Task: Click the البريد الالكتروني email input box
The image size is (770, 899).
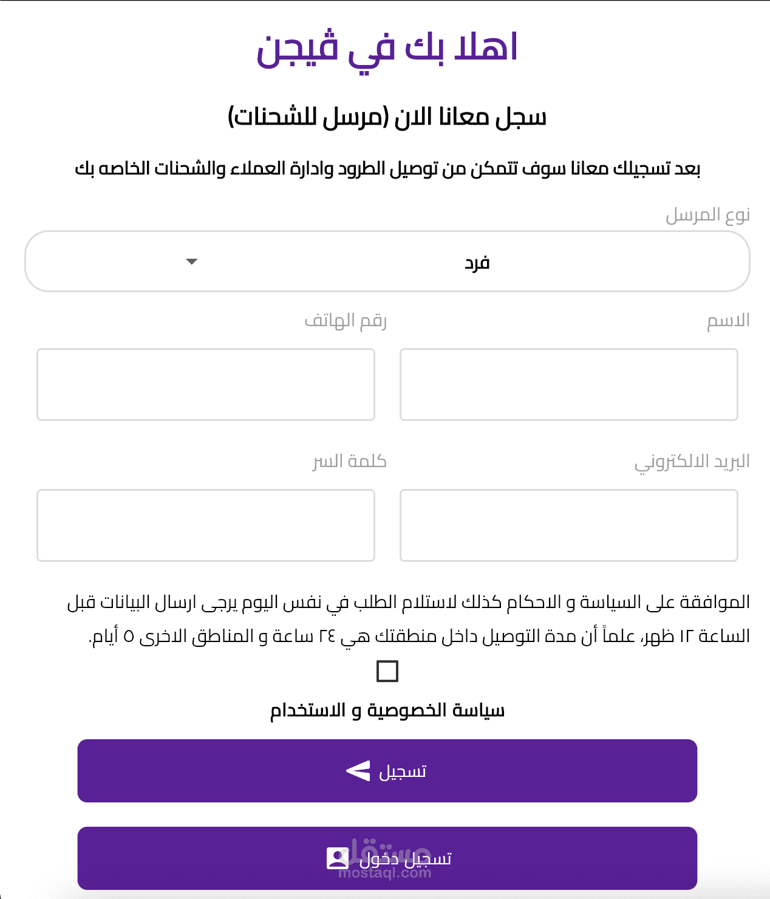Action: click(568, 525)
